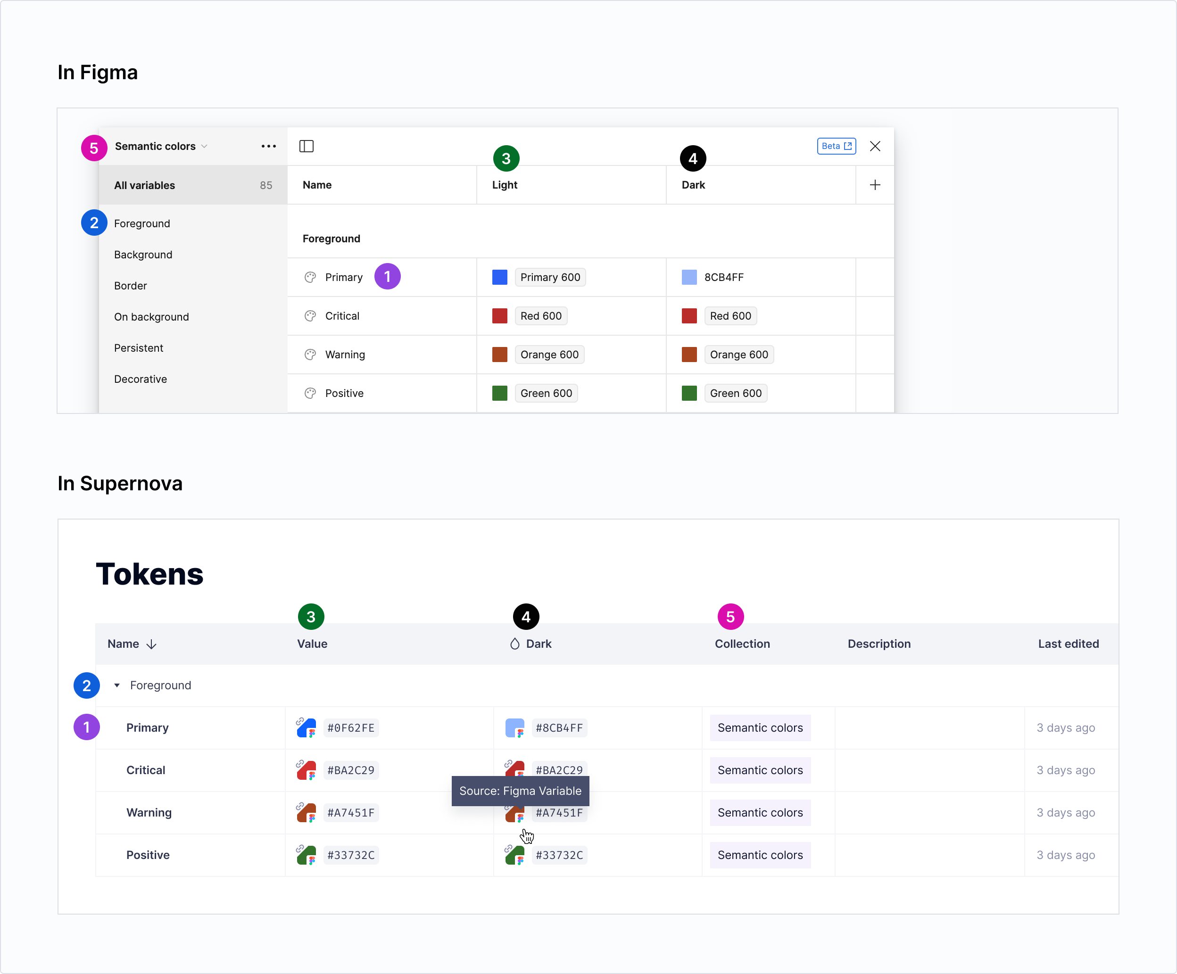Click the Dark mode column header in Figma
The height and width of the screenshot is (974, 1177).
[693, 185]
